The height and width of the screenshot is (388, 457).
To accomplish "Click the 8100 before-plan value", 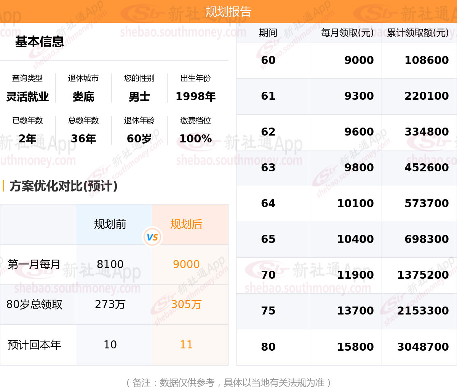I will [110, 264].
